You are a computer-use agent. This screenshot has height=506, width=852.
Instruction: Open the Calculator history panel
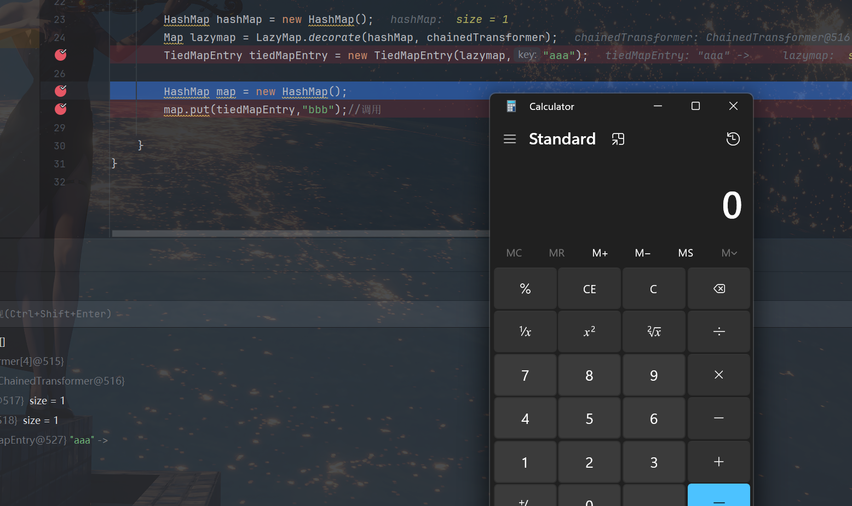pyautogui.click(x=733, y=139)
